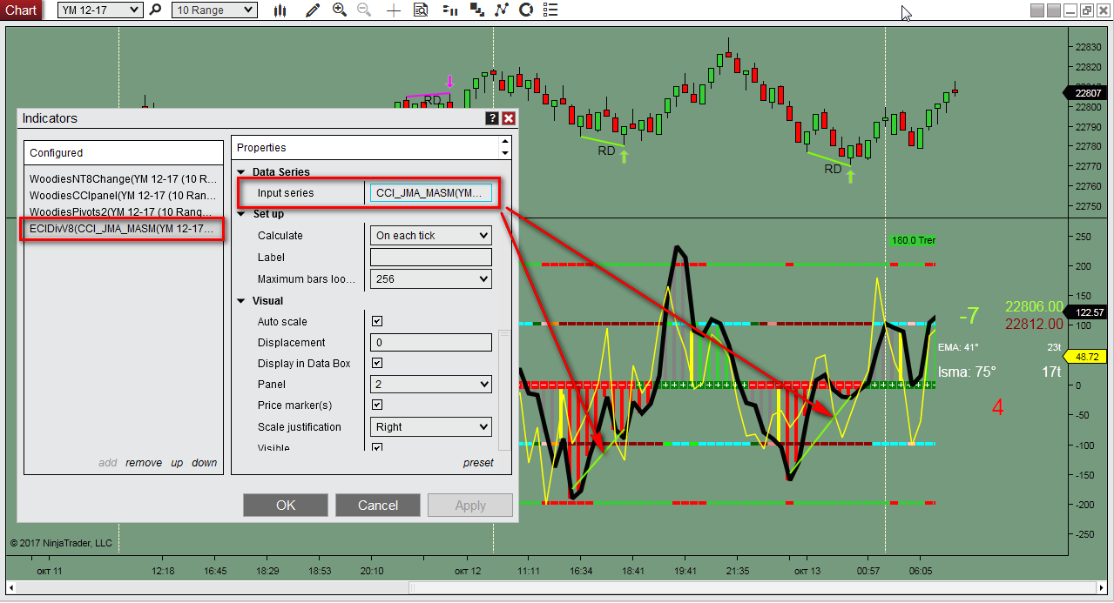This screenshot has height=603, width=1114.
Task: Open the YM 12-17 instrument dropdown
Action: pos(100,10)
